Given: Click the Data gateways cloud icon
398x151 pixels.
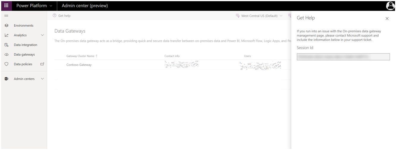Looking at the screenshot, I should coord(7,55).
